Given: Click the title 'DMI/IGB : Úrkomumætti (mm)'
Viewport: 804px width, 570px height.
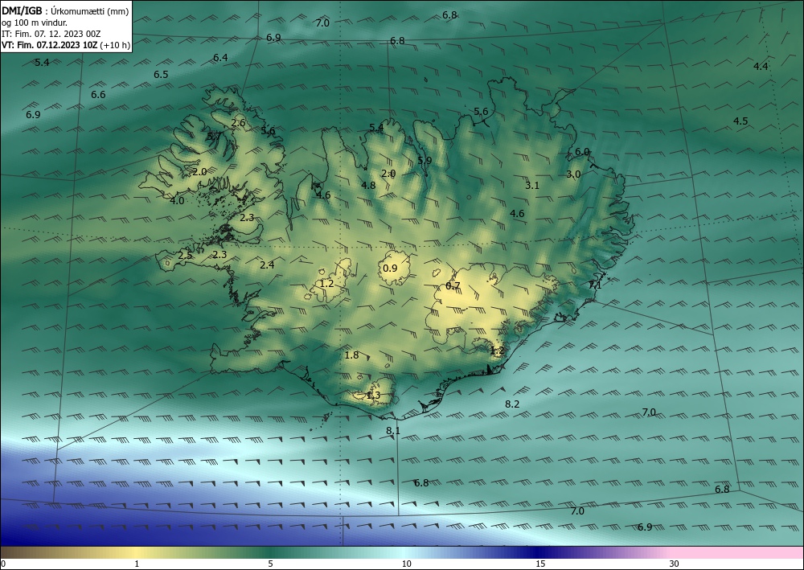Looking at the screenshot, I should [x=65, y=10].
